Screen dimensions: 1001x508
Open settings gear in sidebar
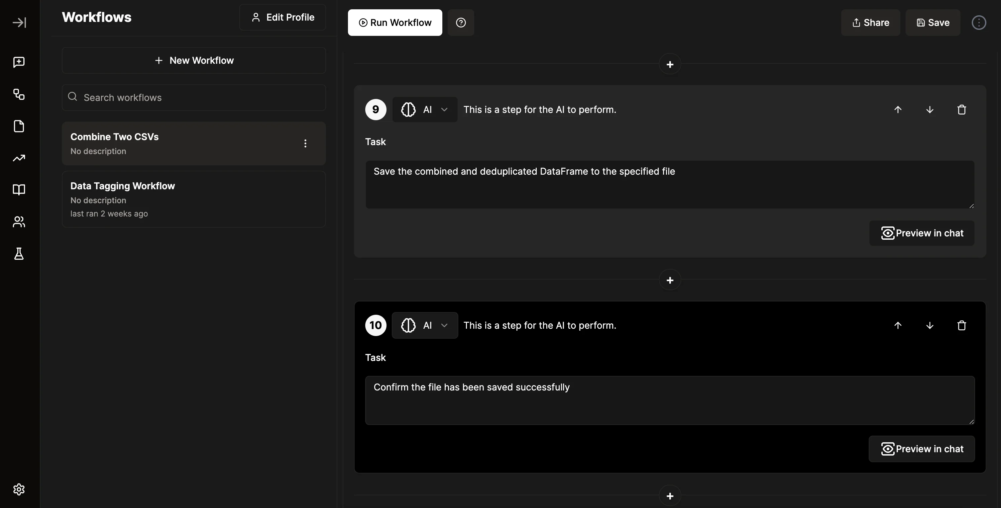pyautogui.click(x=19, y=489)
